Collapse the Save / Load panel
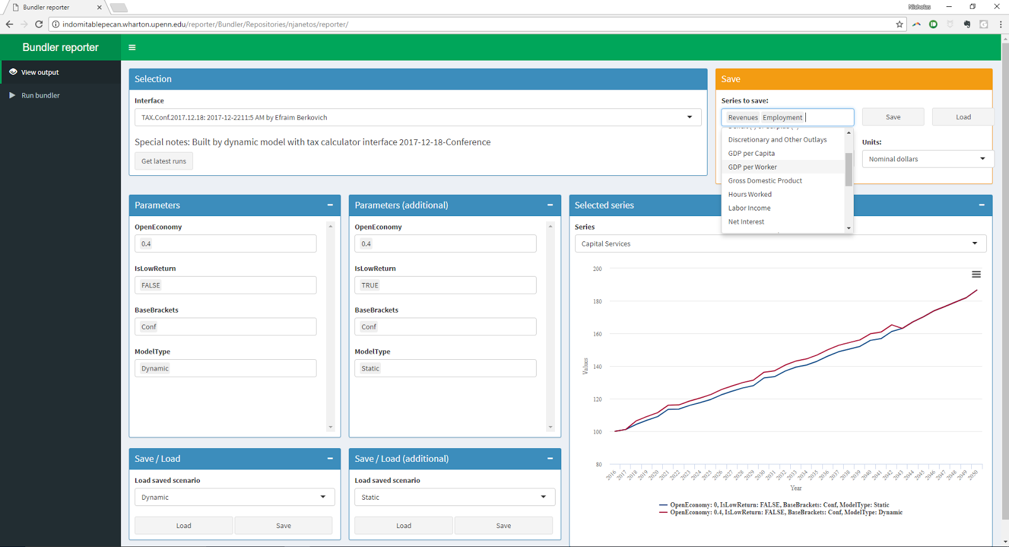This screenshot has width=1009, height=547. coord(330,458)
